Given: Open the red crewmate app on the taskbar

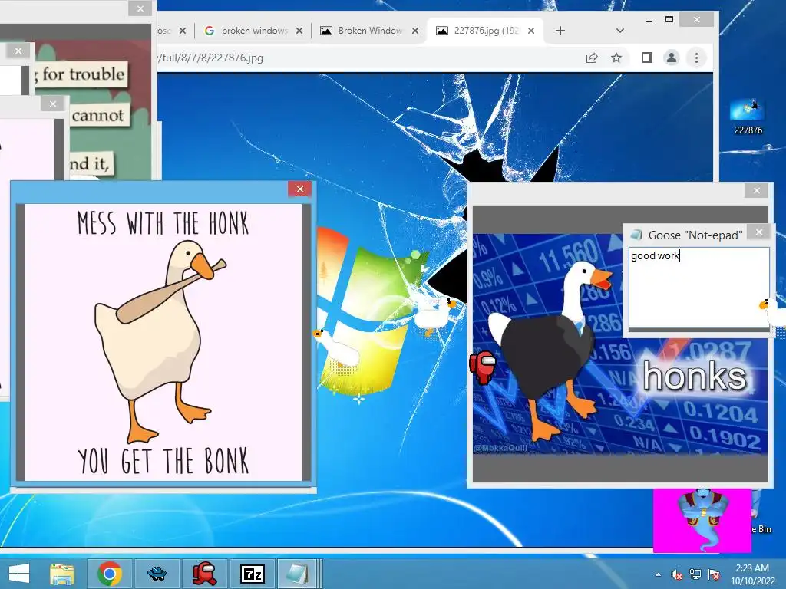Looking at the screenshot, I should click(x=204, y=574).
